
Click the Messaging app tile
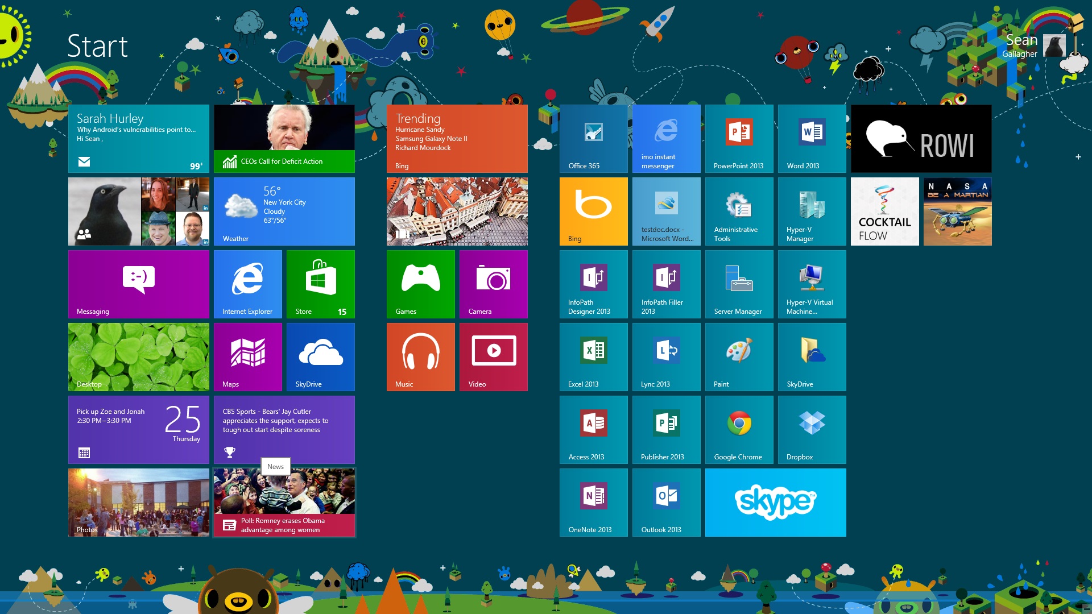[139, 285]
